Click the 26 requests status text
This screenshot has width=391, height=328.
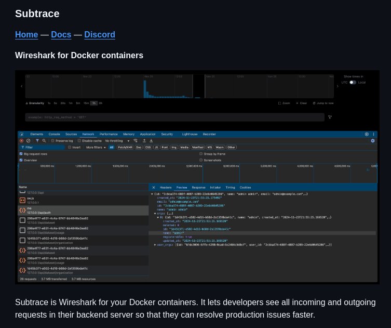[28, 279]
